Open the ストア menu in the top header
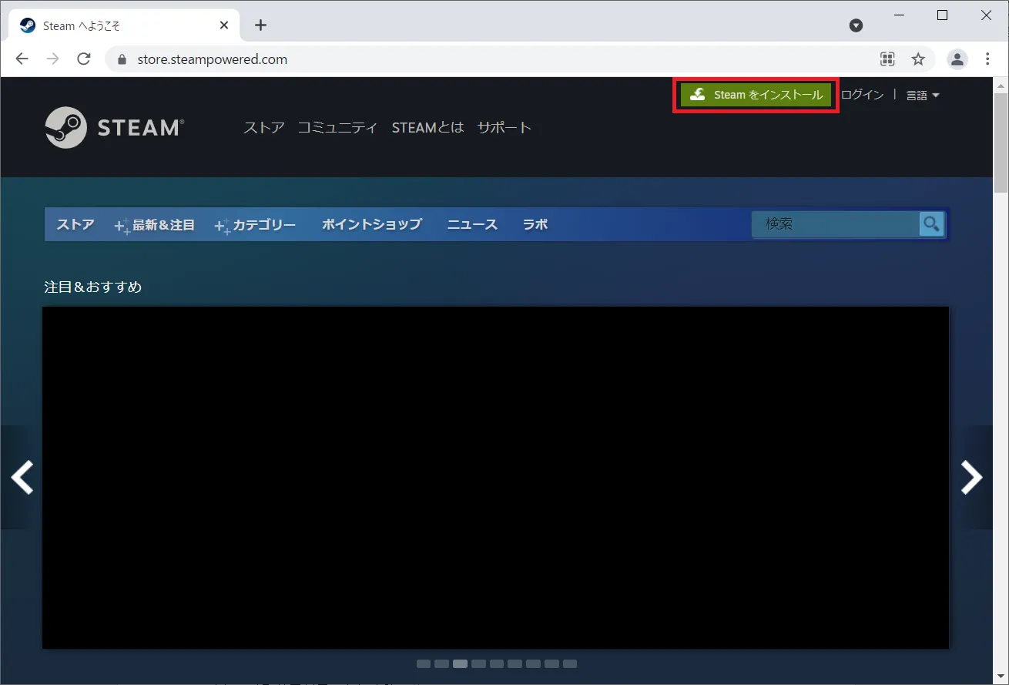1009x685 pixels. click(x=264, y=127)
